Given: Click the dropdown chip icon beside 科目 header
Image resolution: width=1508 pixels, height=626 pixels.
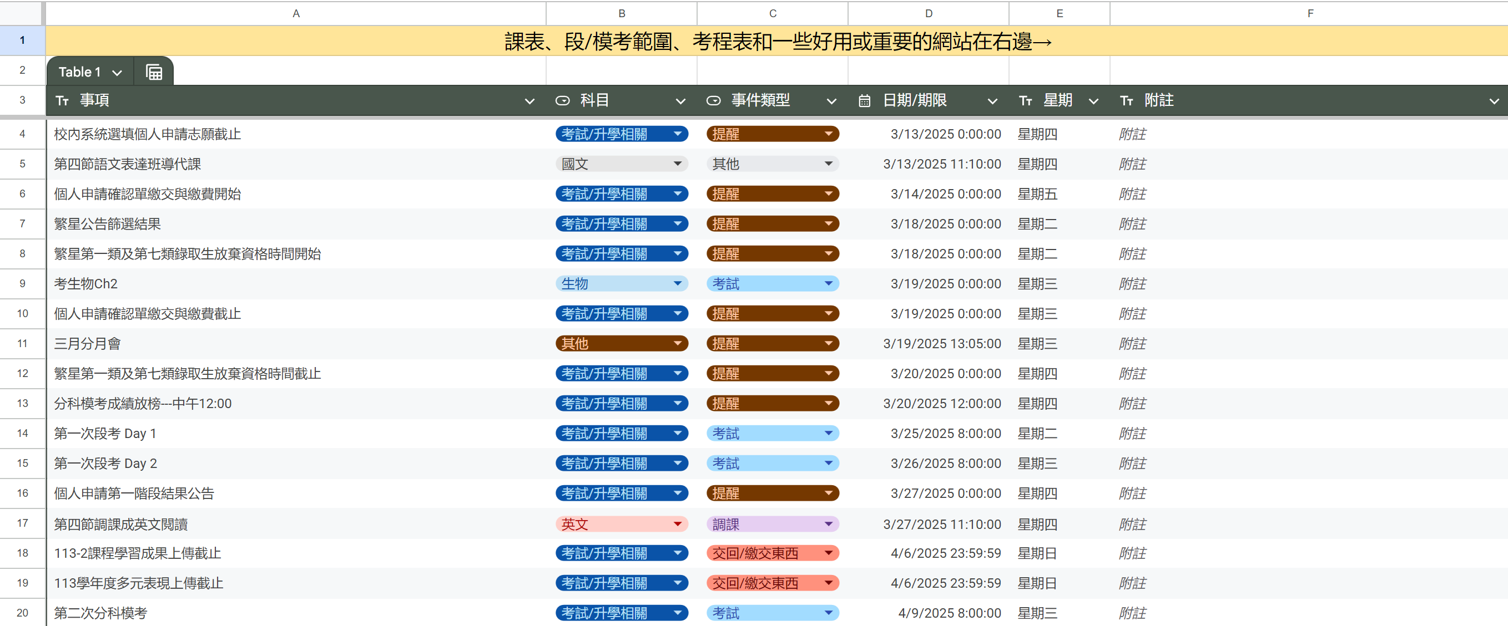Looking at the screenshot, I should point(563,100).
